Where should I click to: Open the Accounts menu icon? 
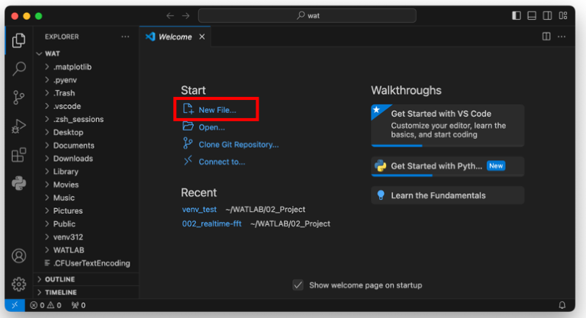click(x=19, y=256)
